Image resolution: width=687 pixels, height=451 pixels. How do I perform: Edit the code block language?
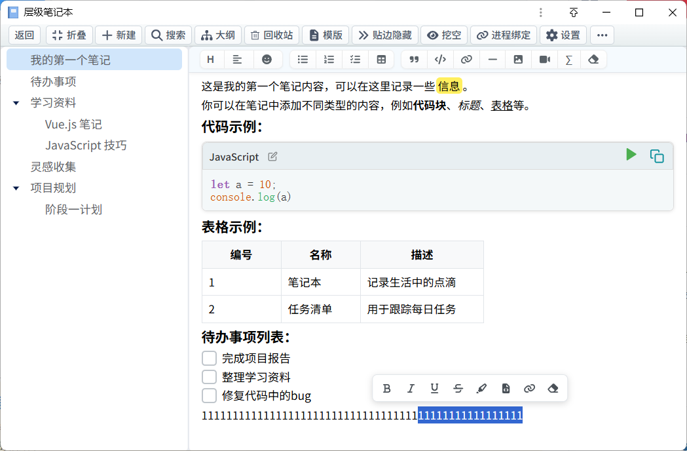[x=272, y=157]
